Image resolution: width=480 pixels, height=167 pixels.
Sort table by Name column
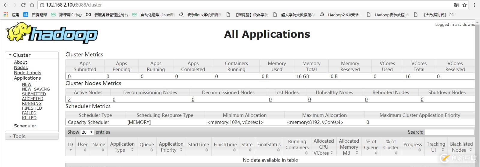(x=99, y=147)
